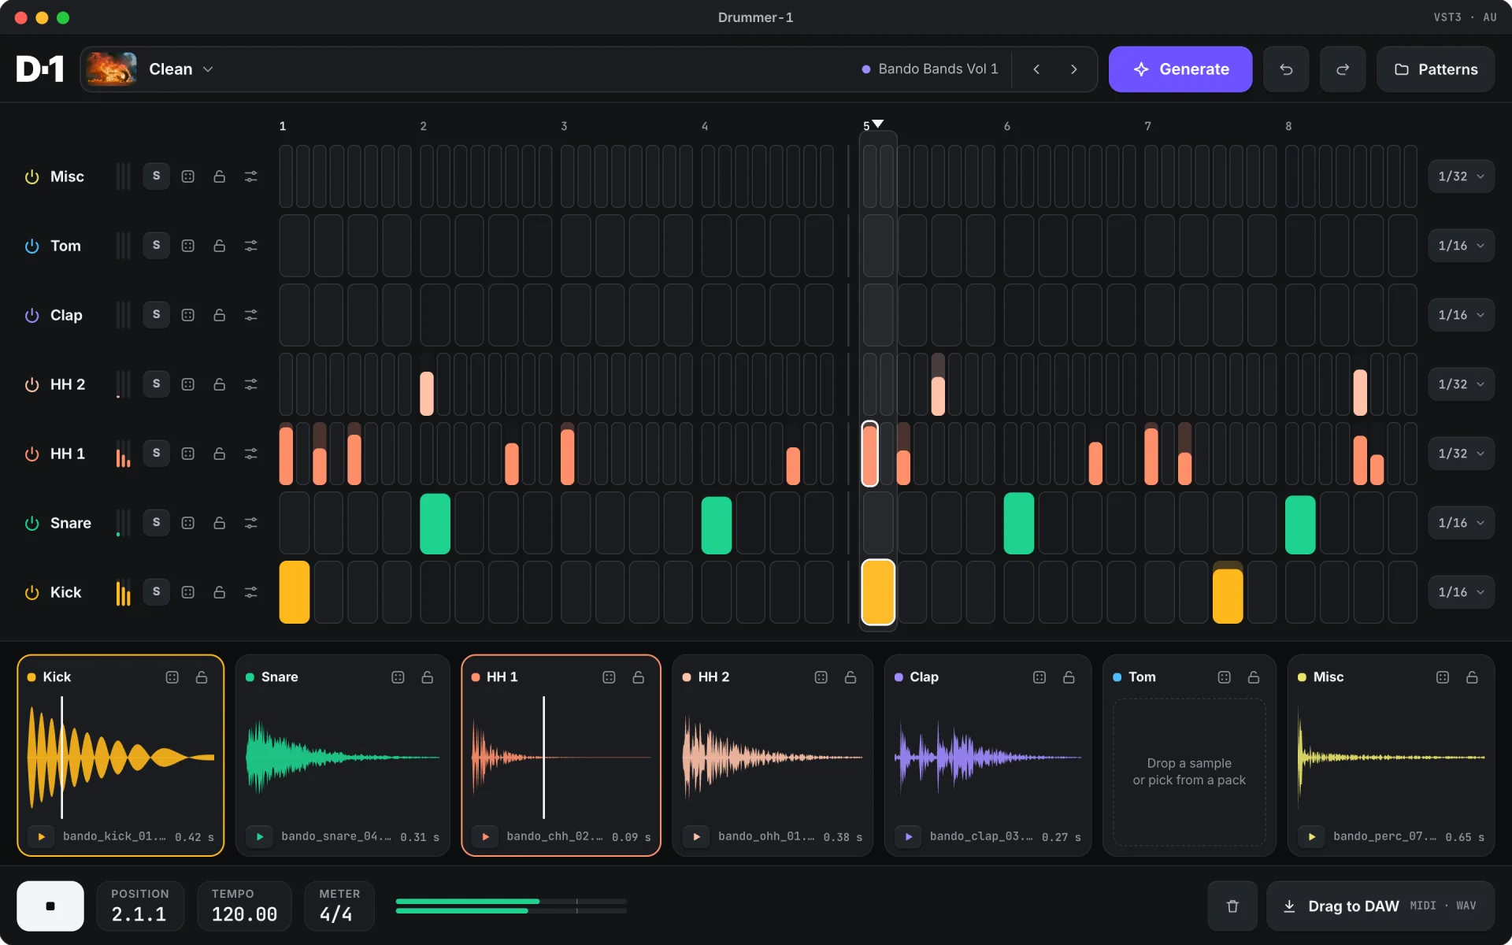The height and width of the screenshot is (945, 1512).
Task: Go to previous sample pack
Action: click(x=1036, y=69)
